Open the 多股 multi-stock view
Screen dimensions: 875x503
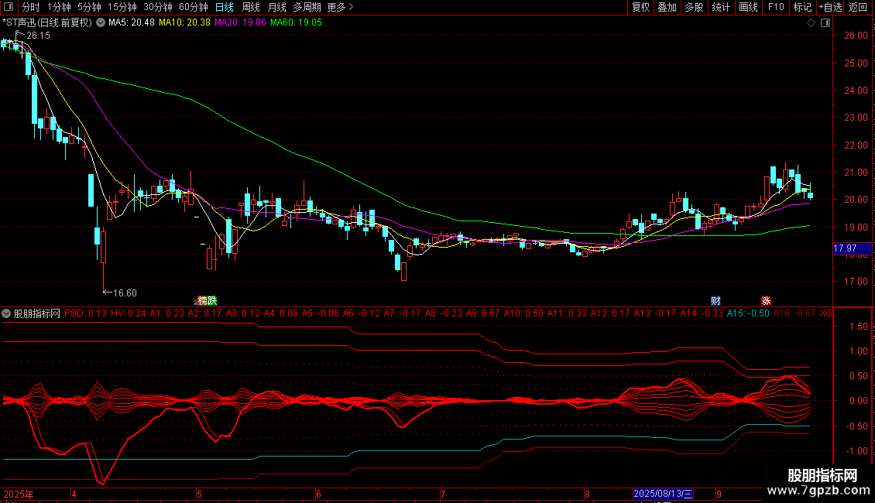(694, 7)
